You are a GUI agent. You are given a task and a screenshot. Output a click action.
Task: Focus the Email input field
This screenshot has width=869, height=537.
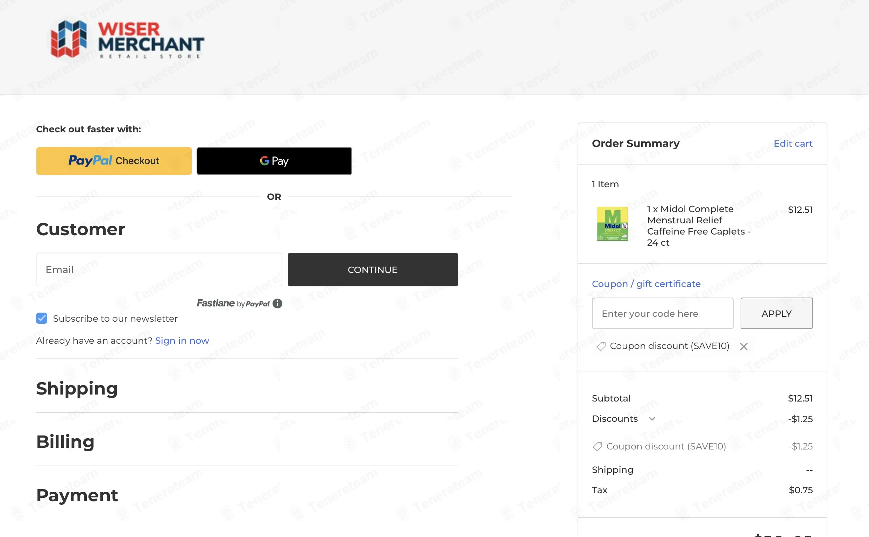coord(159,270)
